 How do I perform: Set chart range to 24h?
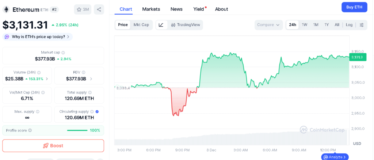(x=293, y=25)
